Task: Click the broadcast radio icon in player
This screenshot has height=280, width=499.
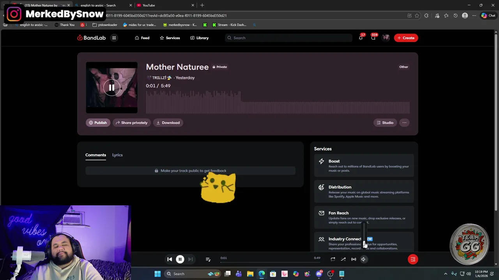Action: [354, 259]
